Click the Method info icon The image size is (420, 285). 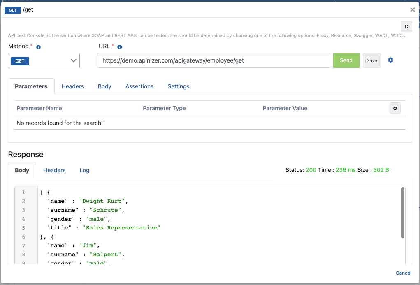coord(38,47)
